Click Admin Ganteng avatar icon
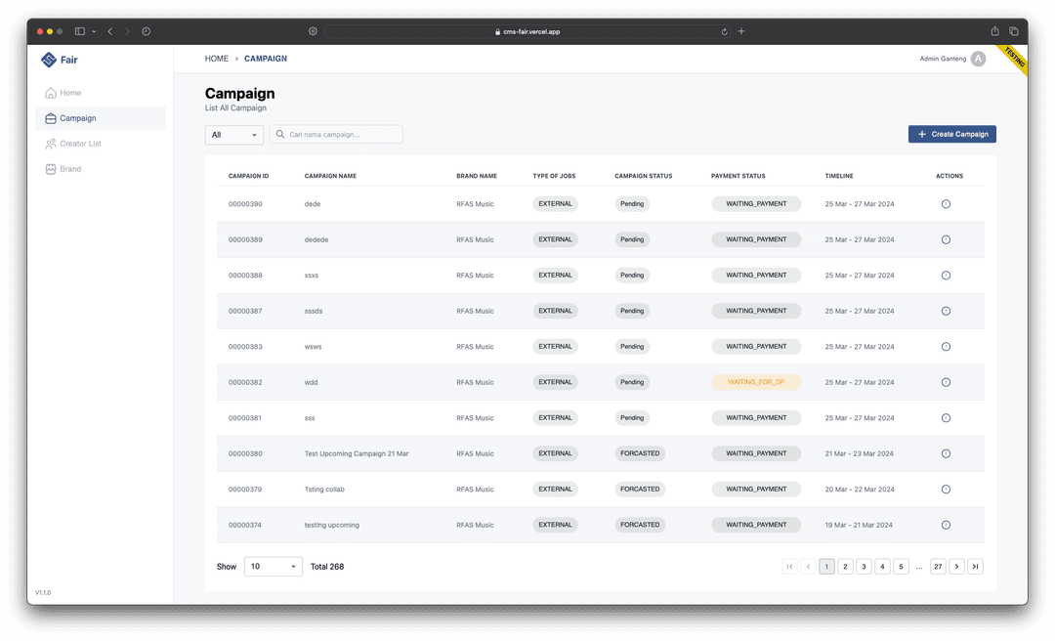 [978, 59]
